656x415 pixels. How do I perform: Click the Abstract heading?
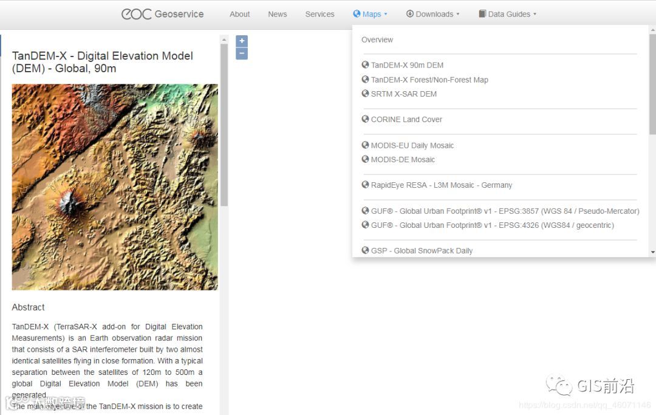point(28,307)
